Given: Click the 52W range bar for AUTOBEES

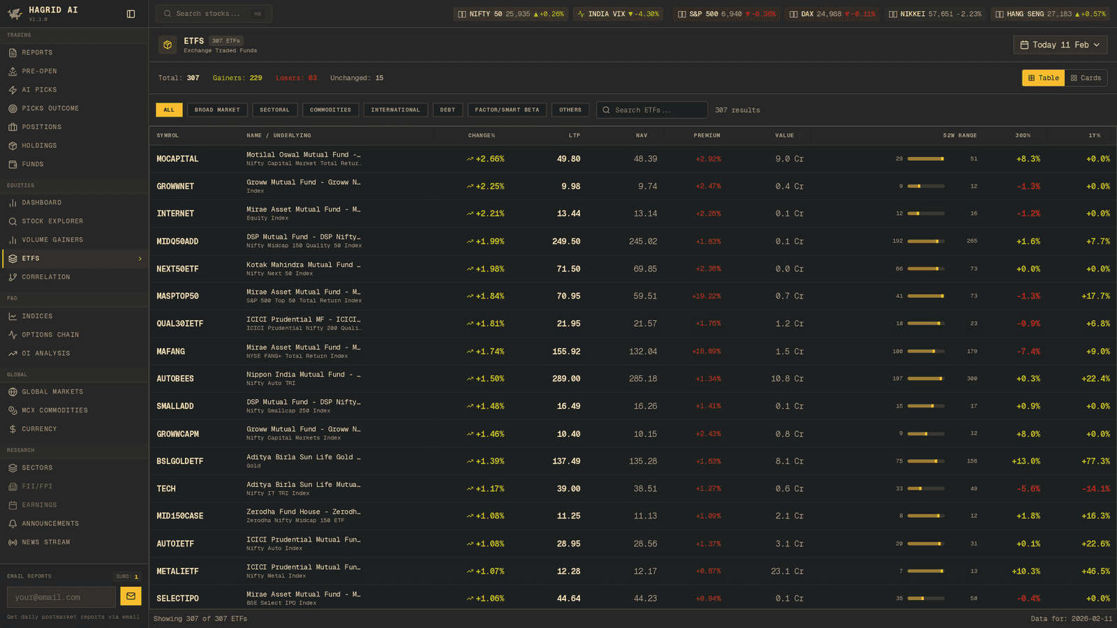Looking at the screenshot, I should [926, 379].
